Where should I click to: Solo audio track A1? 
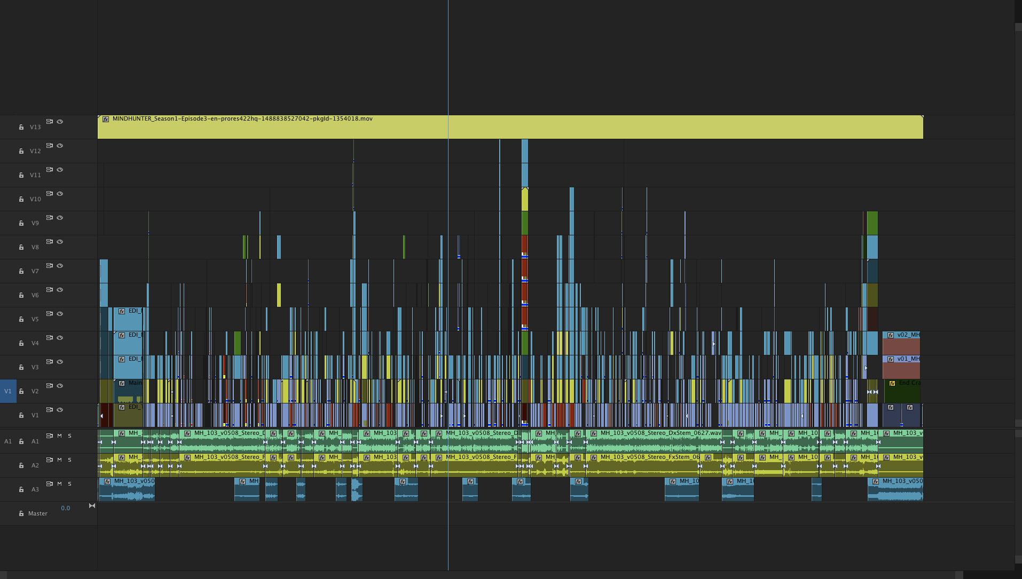(69, 436)
